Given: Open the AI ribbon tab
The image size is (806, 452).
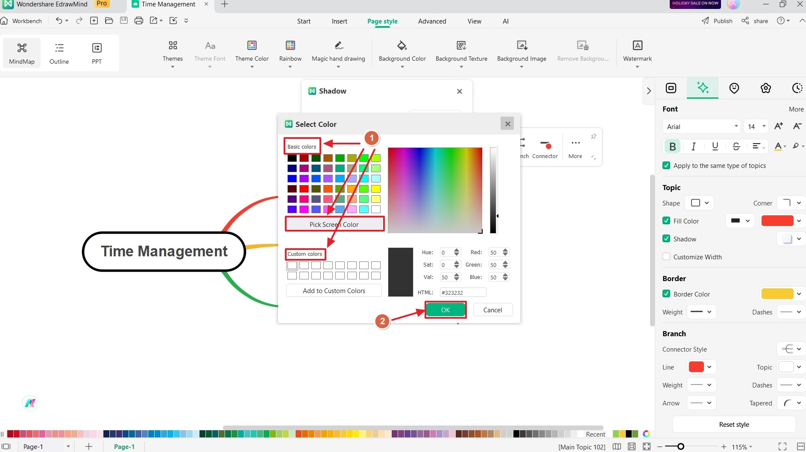Looking at the screenshot, I should click(506, 21).
